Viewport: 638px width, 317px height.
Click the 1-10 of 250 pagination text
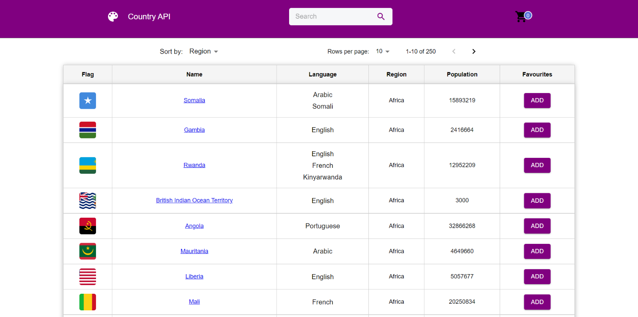point(421,52)
